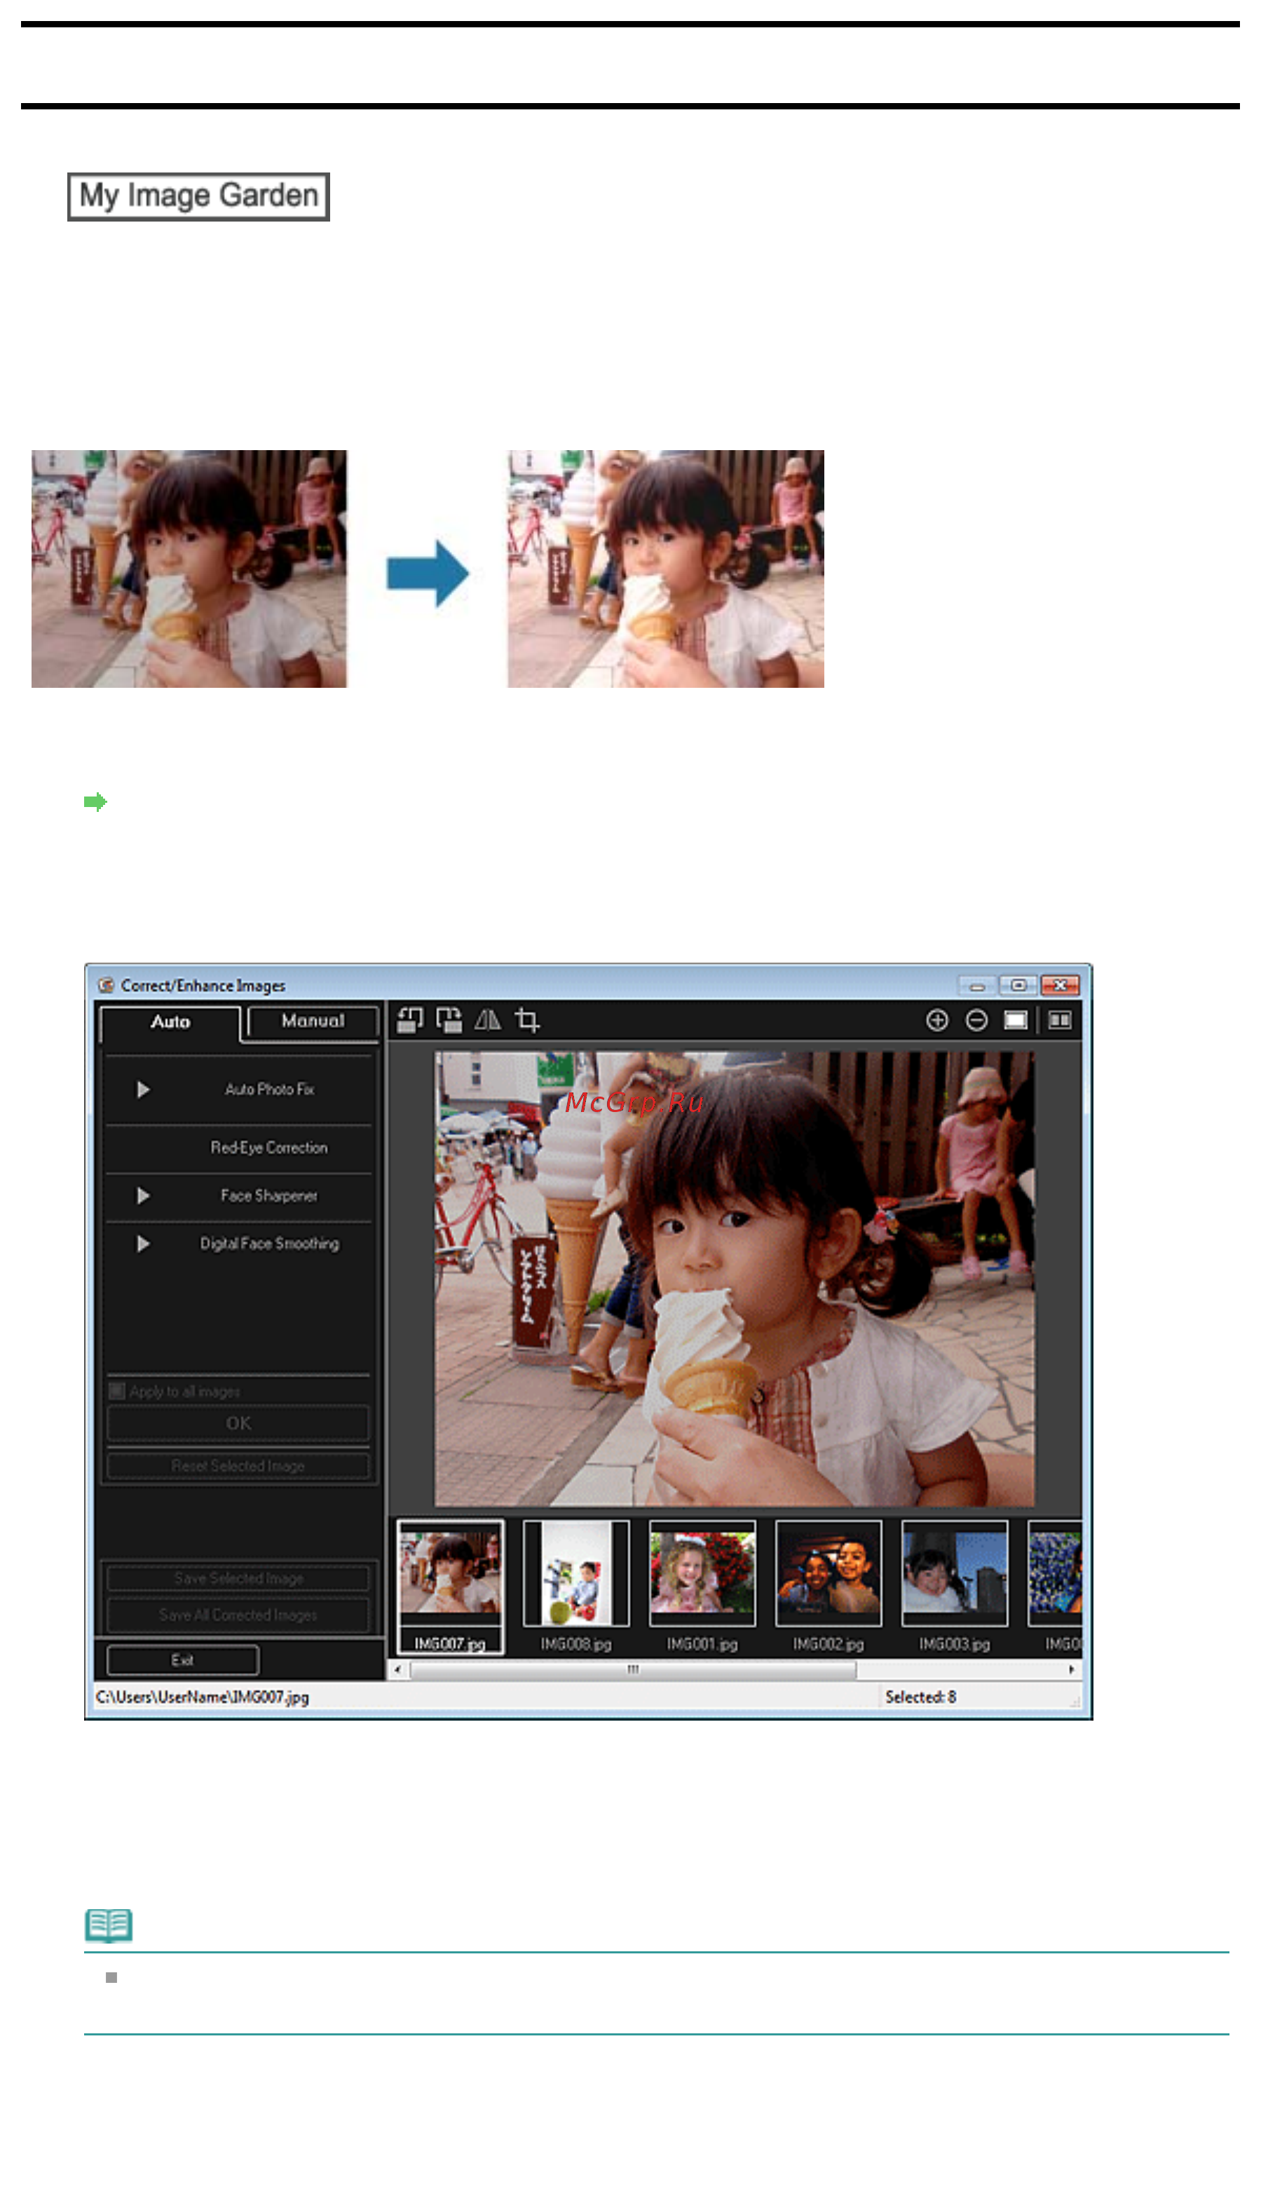Click the full image view icon
Viewport: 1261px width, 2203px height.
click(x=1015, y=1019)
